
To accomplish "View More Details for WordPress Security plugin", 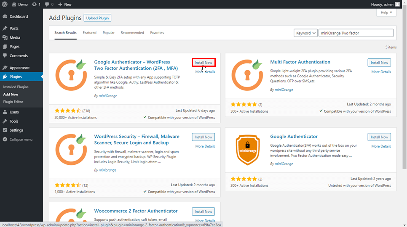I will 205,146.
